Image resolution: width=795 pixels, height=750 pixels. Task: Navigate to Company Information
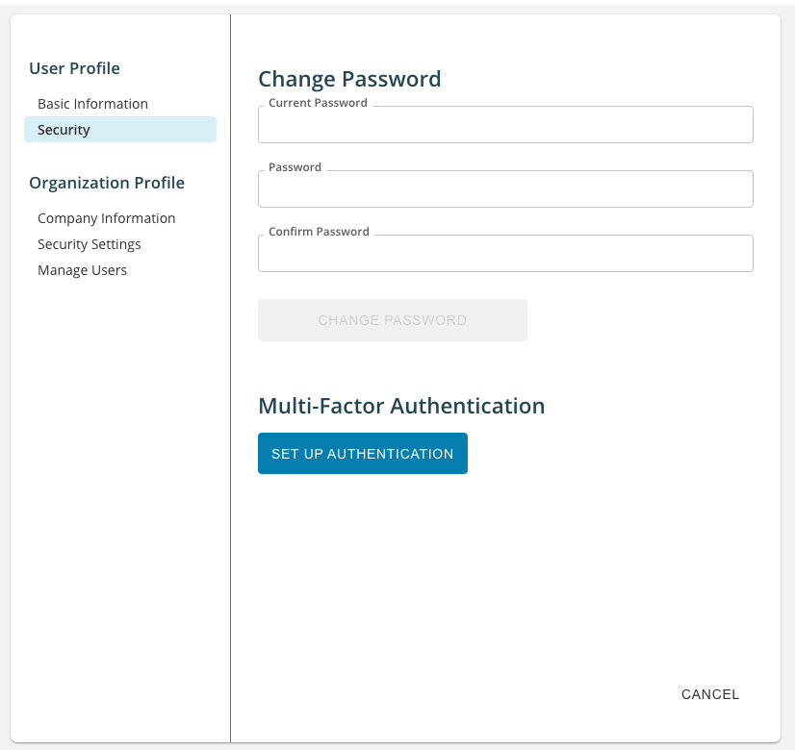point(106,217)
